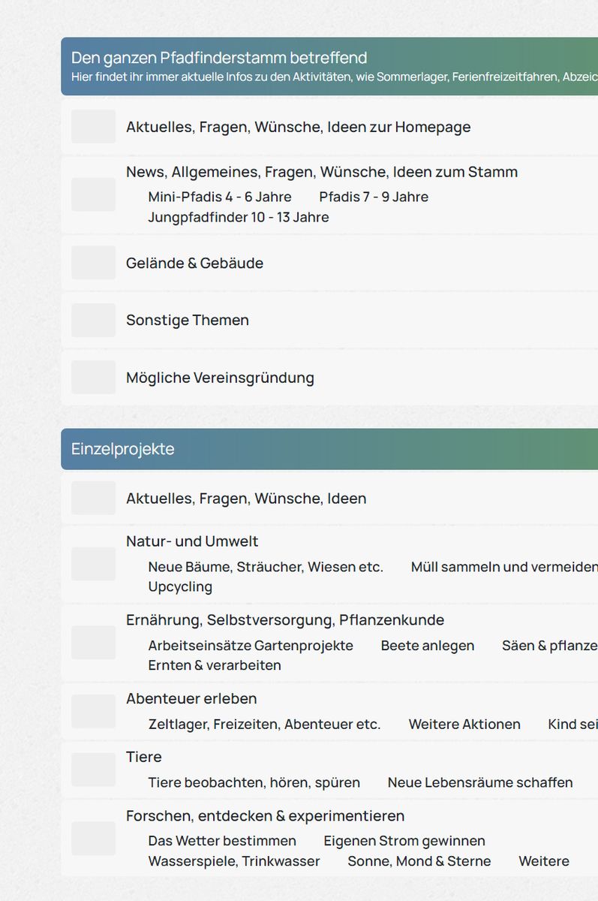Click forum icon next to Tiere
The image size is (598, 901).
click(94, 770)
